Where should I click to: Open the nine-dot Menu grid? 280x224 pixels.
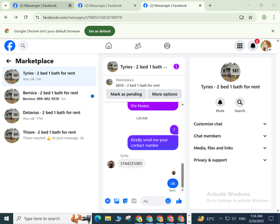point(240,46)
